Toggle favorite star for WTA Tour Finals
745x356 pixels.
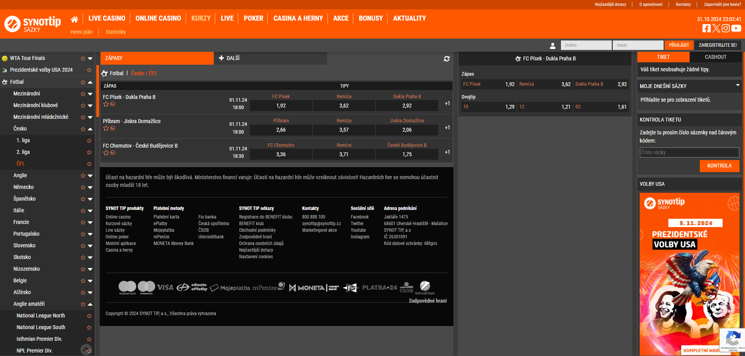coord(83,58)
